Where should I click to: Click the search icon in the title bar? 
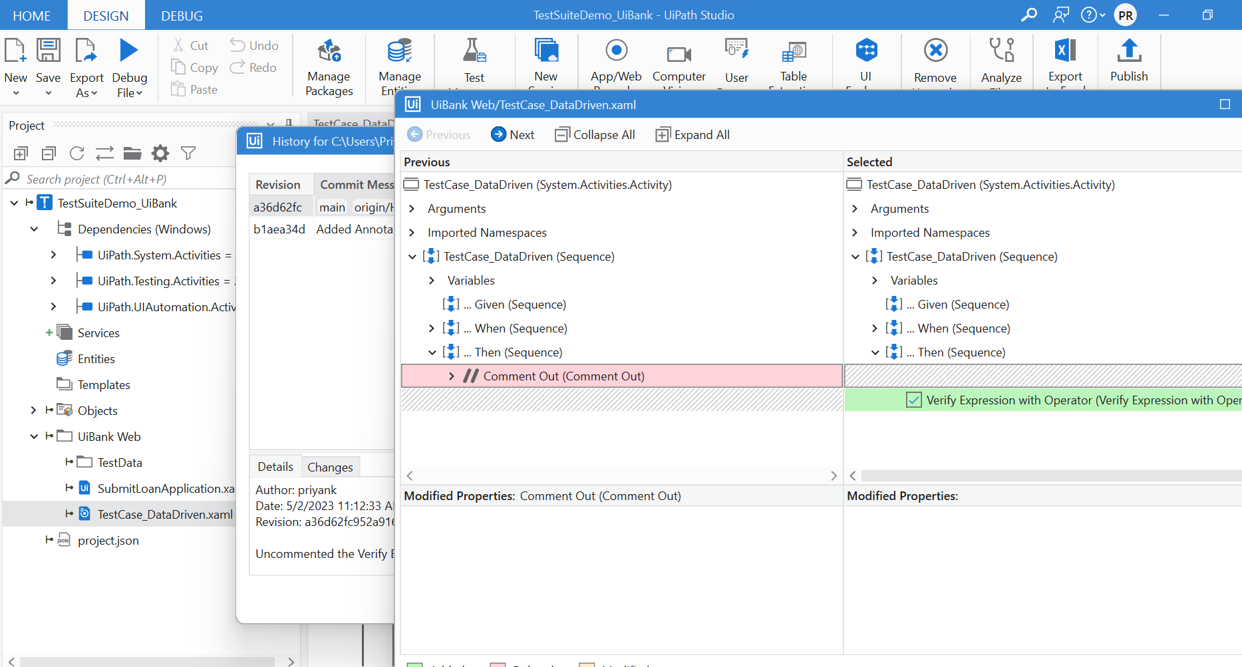tap(1029, 15)
